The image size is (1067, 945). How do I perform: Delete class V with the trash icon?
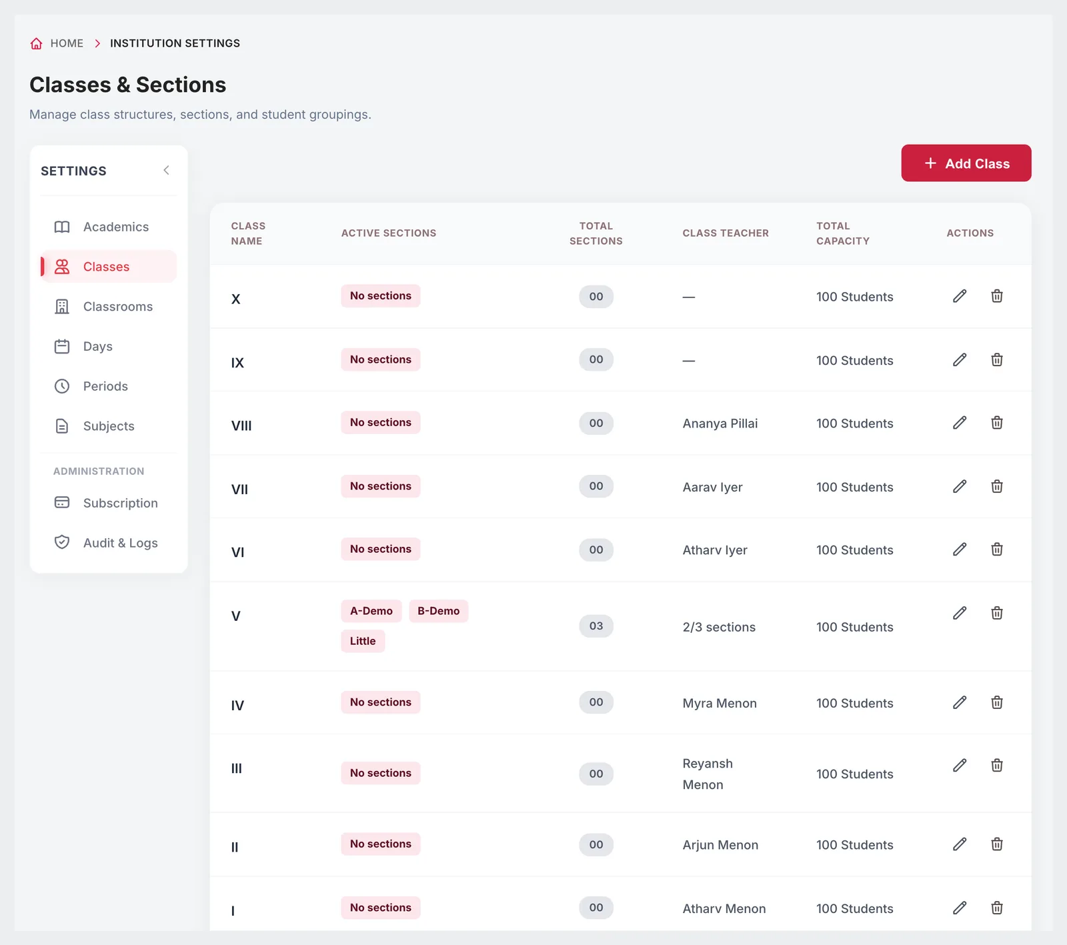click(997, 613)
